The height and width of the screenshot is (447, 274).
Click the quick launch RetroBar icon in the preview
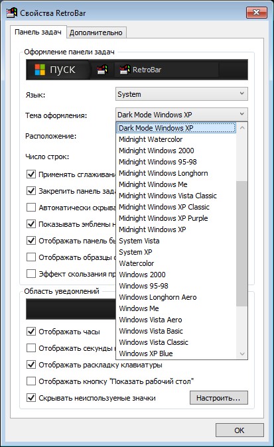102,70
